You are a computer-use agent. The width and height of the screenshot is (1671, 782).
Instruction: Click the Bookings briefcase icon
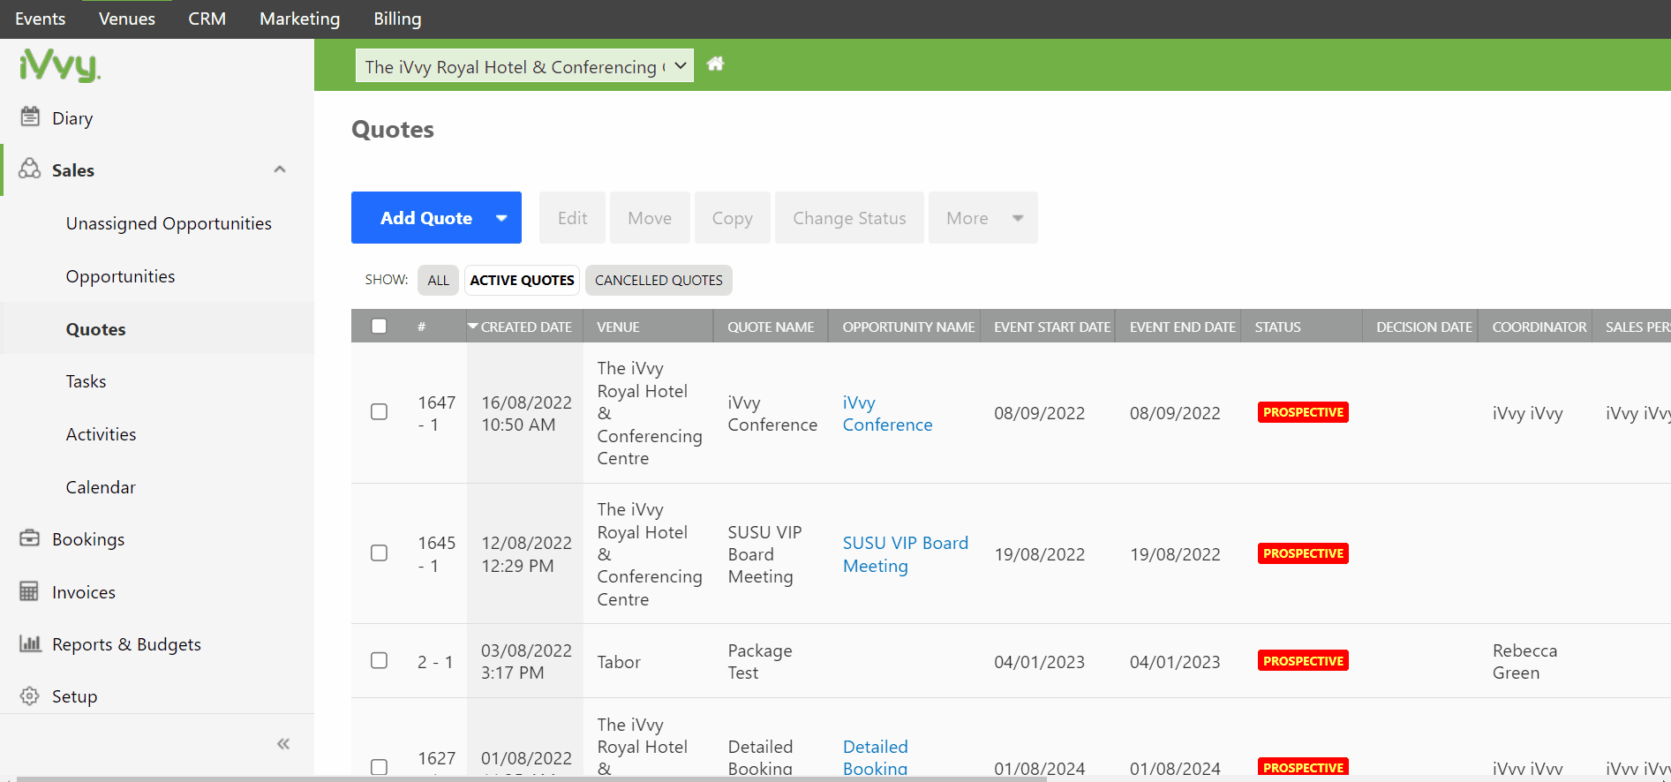pyautogui.click(x=30, y=538)
